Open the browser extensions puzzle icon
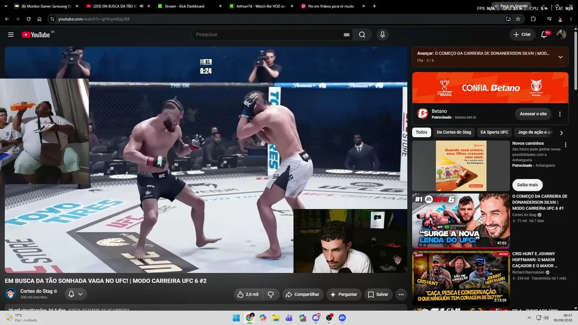This screenshot has width=578, height=325. click(533, 19)
